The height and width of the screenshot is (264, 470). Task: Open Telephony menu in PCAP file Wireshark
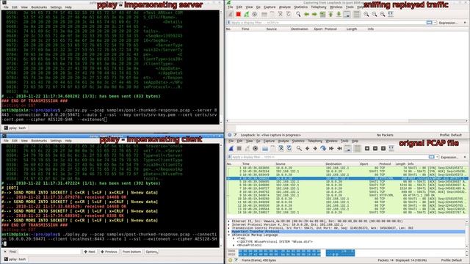click(315, 141)
